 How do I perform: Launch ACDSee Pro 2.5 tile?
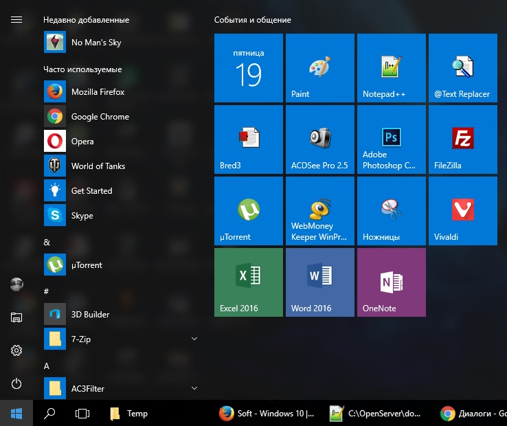[319, 139]
